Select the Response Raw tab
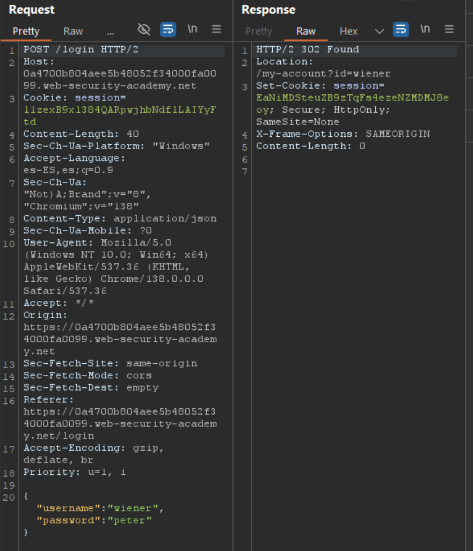473x551 pixels. 305,31
